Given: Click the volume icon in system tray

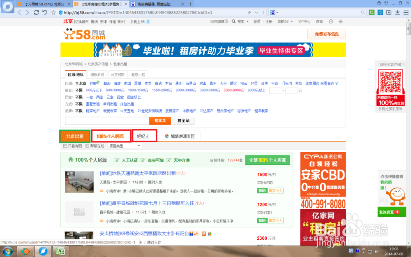Looking at the screenshot, I should point(376,251).
